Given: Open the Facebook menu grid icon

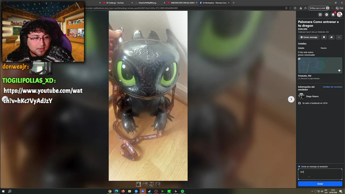Looking at the screenshot, I should coord(320,15).
